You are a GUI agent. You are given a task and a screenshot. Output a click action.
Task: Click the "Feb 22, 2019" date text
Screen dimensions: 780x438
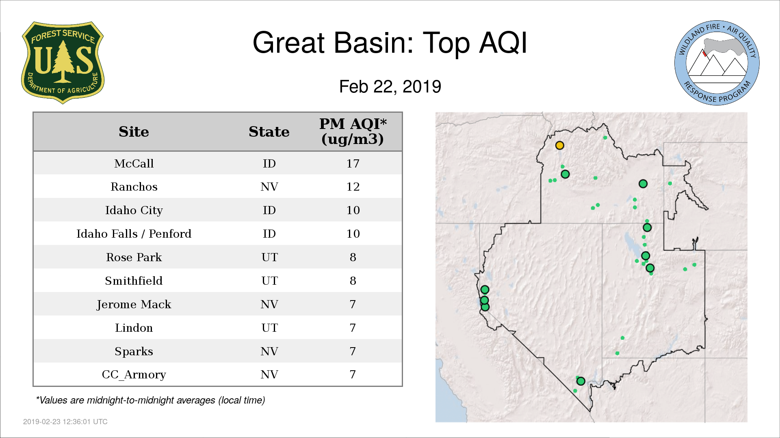(390, 86)
